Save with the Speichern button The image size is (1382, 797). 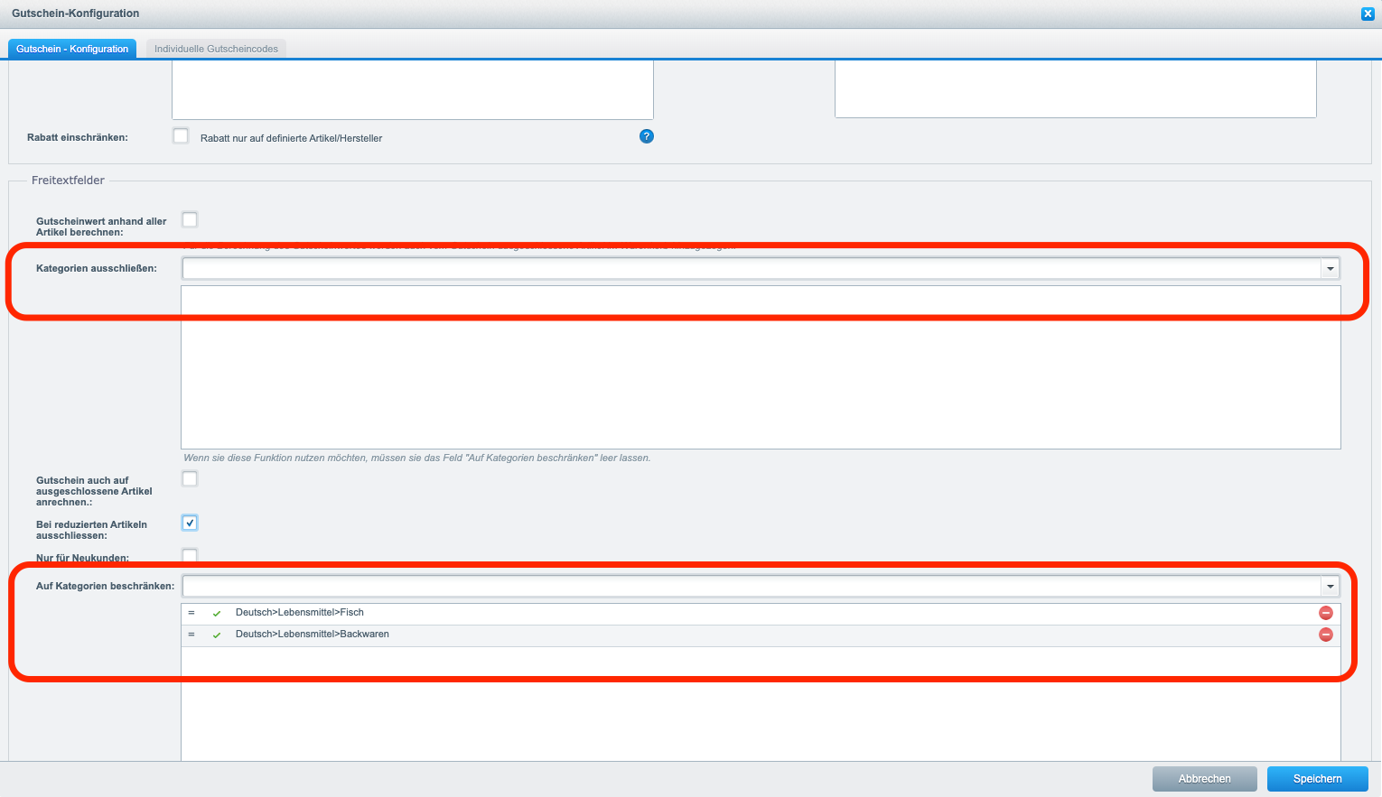(1318, 779)
